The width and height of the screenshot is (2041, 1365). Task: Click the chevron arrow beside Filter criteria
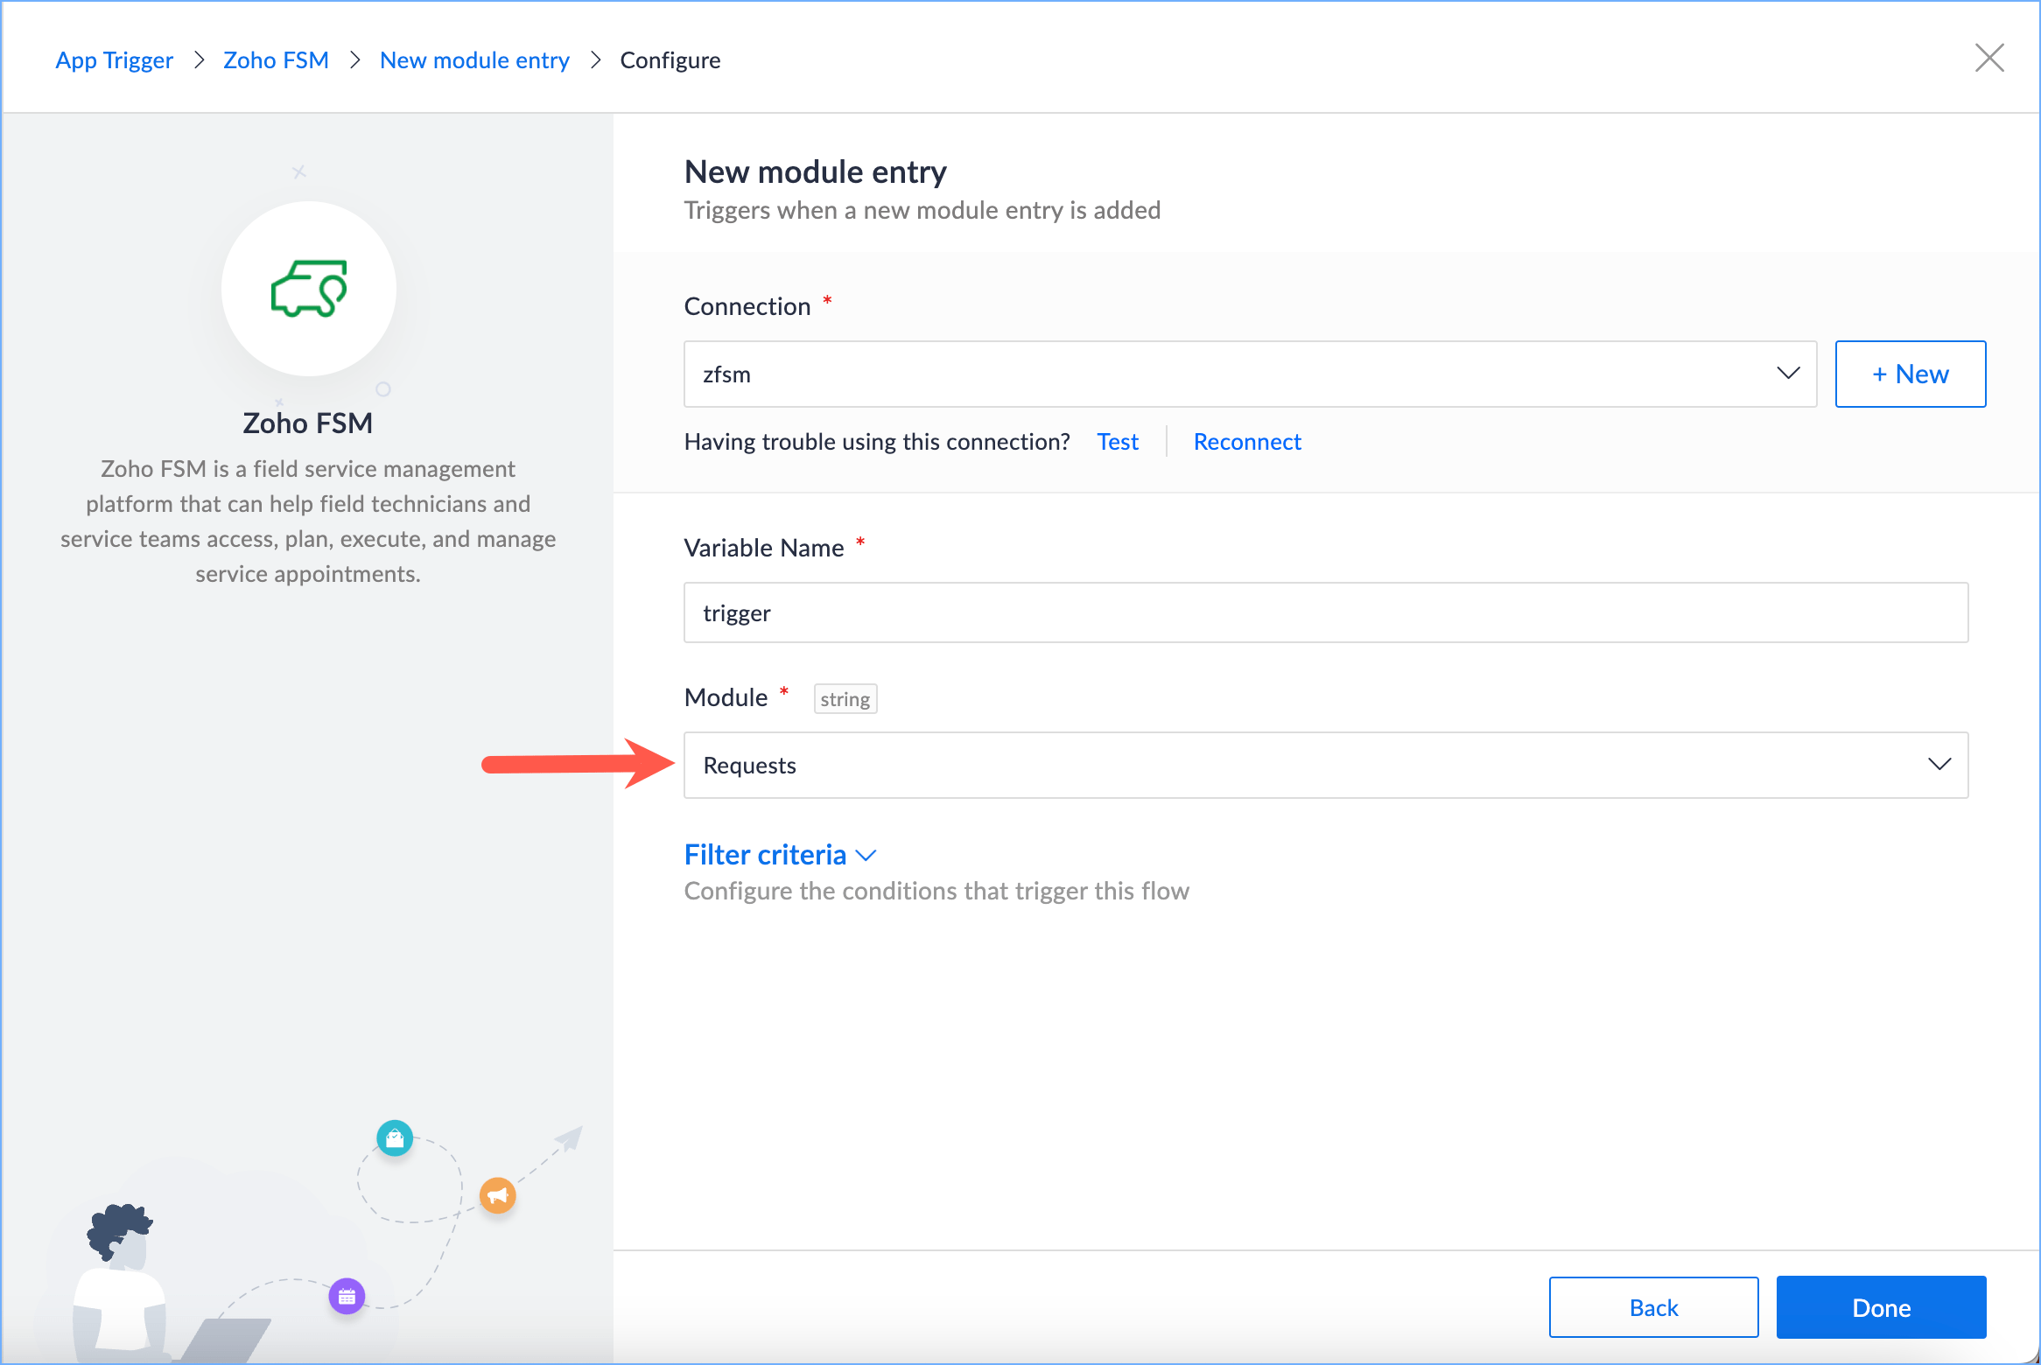click(x=866, y=856)
